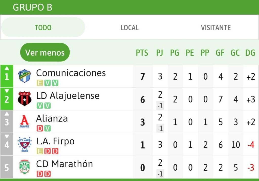This screenshot has height=181, width=259.
Task: Click the red loss badge under Alianza
Action: click(40, 128)
